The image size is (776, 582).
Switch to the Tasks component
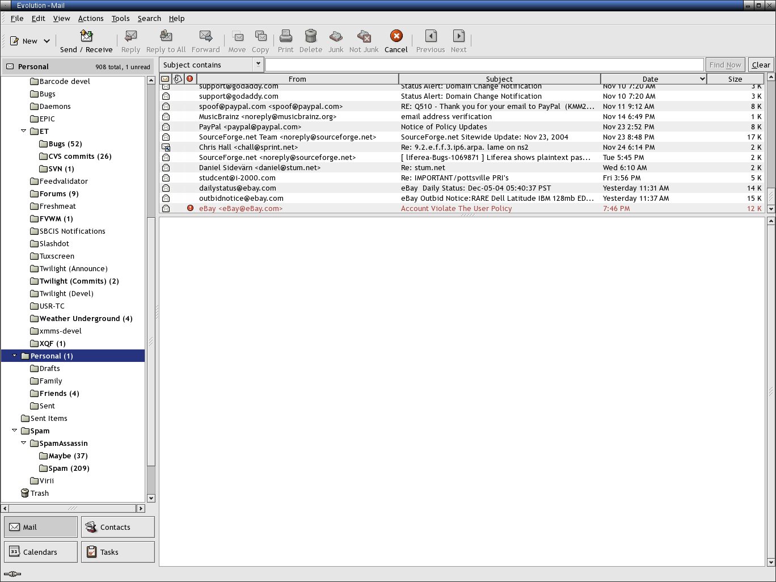(118, 552)
